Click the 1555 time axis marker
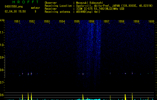Viewport: 157px width, 100px height. click(77, 21)
